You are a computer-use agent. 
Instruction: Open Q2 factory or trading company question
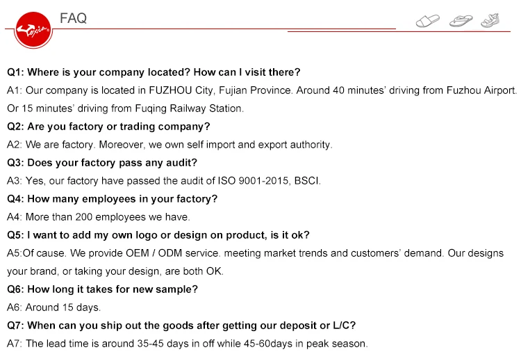(108, 127)
